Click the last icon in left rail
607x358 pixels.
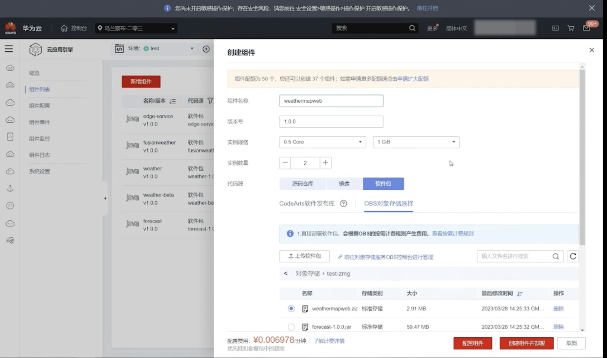pos(10,240)
